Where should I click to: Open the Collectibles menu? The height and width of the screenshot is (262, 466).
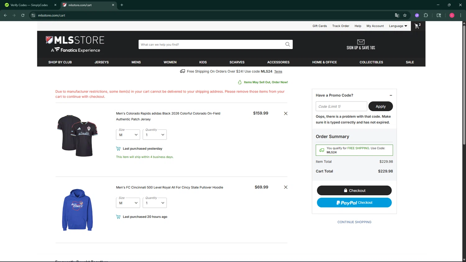371,62
